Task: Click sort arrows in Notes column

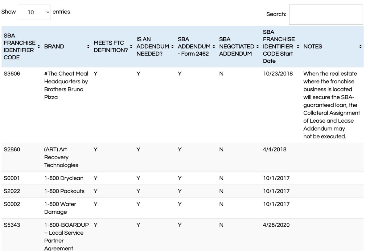Action: click(360, 47)
